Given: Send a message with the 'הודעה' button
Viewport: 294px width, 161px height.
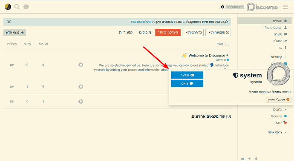Looking at the screenshot, I should point(187,75).
